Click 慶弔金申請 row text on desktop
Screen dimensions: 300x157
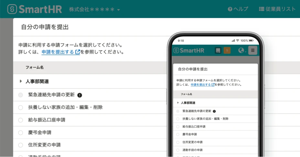(x=40, y=132)
